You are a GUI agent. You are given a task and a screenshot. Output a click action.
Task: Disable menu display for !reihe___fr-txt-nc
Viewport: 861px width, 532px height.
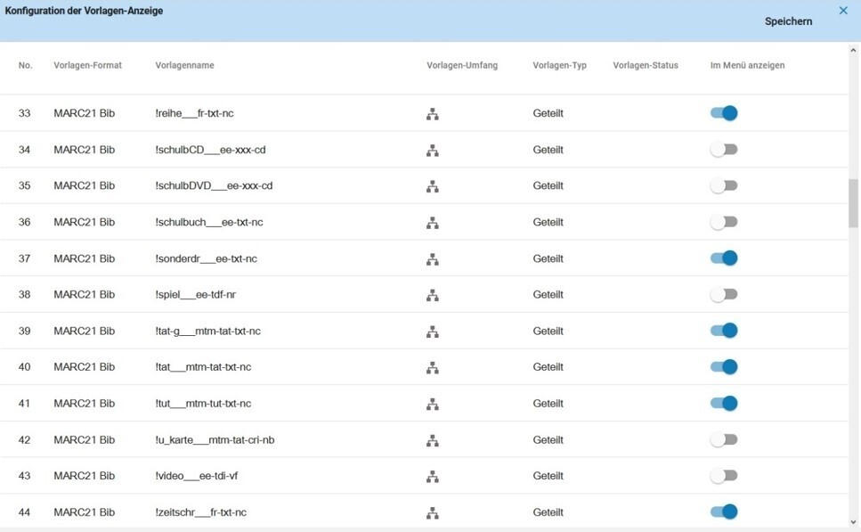[x=724, y=113]
